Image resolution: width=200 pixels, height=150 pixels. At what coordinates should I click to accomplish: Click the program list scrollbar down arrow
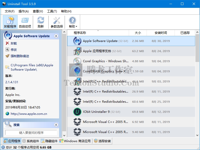click(x=197, y=135)
